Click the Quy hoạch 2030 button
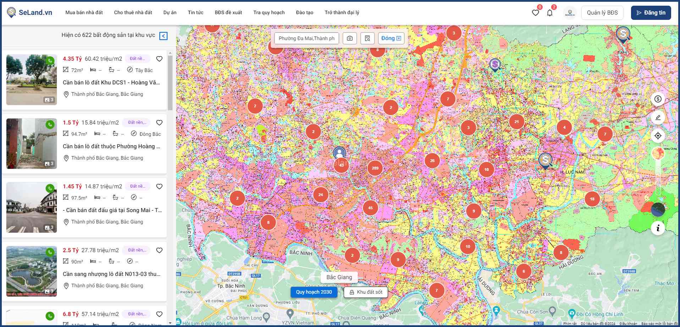Screen dimensions: 680x327 tap(314, 292)
